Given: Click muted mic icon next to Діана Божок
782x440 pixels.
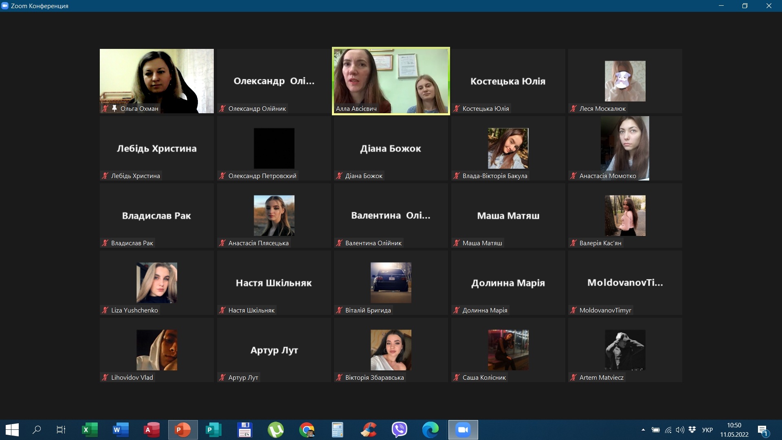Looking at the screenshot, I should click(x=339, y=176).
